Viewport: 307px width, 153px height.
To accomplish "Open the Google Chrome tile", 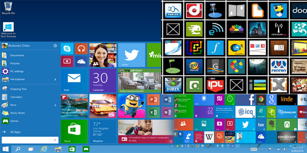I will [x=261, y=100].
